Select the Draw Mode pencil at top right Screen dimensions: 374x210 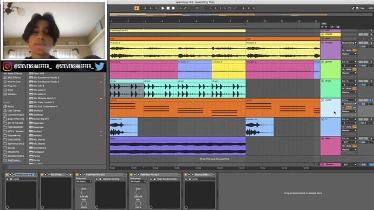coord(353,8)
